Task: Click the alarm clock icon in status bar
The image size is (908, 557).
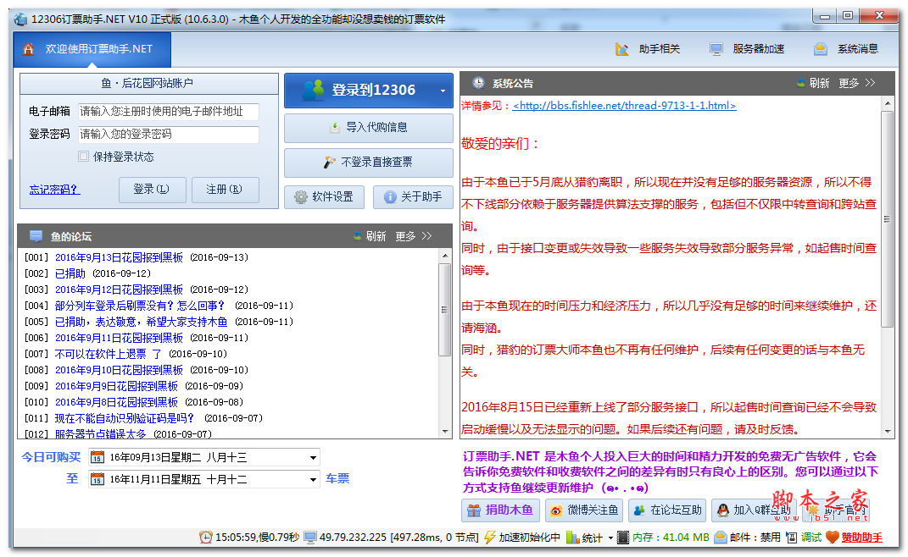Action: (205, 538)
